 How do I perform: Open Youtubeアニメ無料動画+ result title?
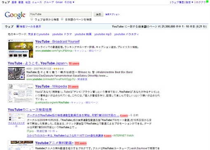click(54, 143)
